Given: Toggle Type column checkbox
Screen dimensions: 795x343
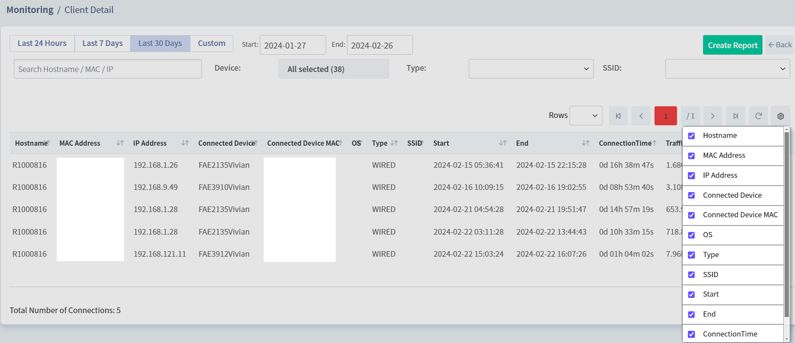Looking at the screenshot, I should point(691,255).
